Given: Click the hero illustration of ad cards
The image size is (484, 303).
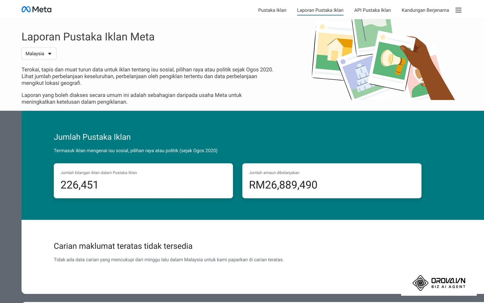Looking at the screenshot, I should click(x=383, y=60).
